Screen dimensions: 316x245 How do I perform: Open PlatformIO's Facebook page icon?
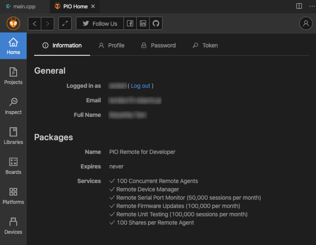130,23
